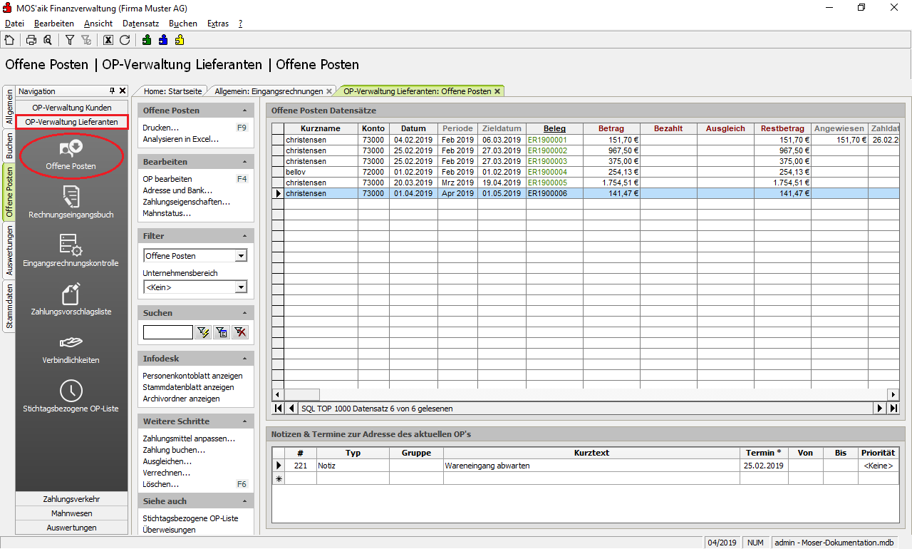Open the Buchen menu
This screenshot has width=912, height=549.
pyautogui.click(x=182, y=24)
